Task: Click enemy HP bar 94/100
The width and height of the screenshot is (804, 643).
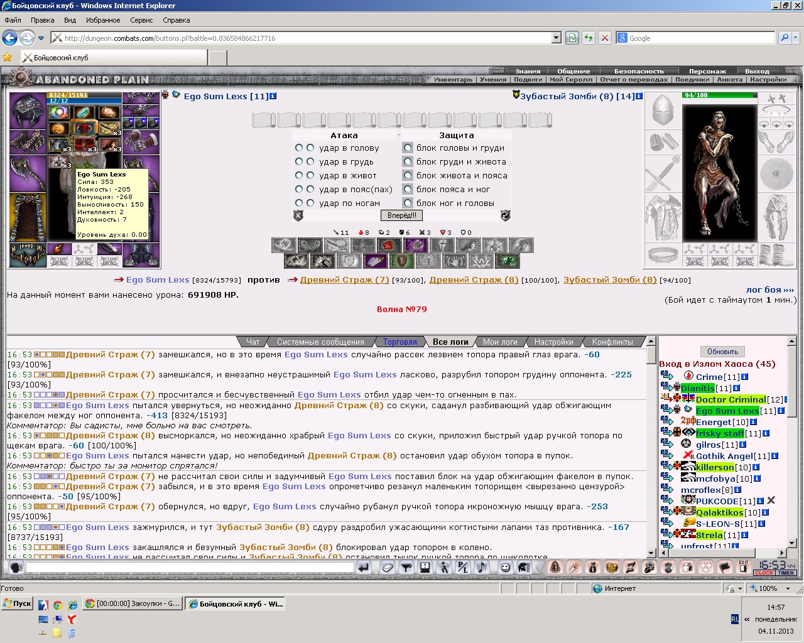Action: coord(719,95)
